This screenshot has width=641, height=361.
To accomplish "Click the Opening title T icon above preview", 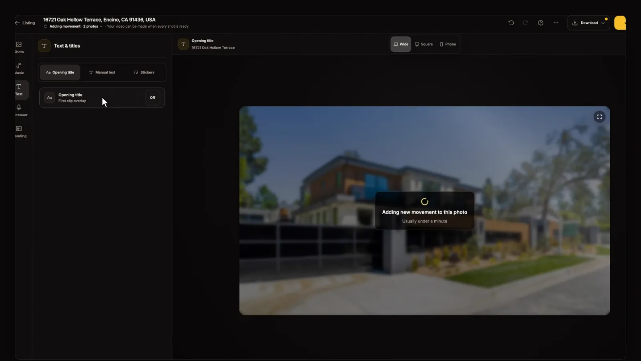I will click(x=183, y=44).
